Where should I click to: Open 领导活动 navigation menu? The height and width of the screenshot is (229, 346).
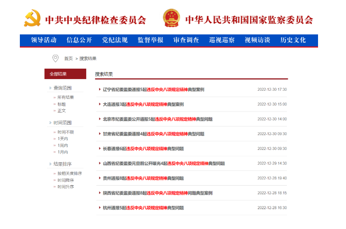(x=44, y=40)
